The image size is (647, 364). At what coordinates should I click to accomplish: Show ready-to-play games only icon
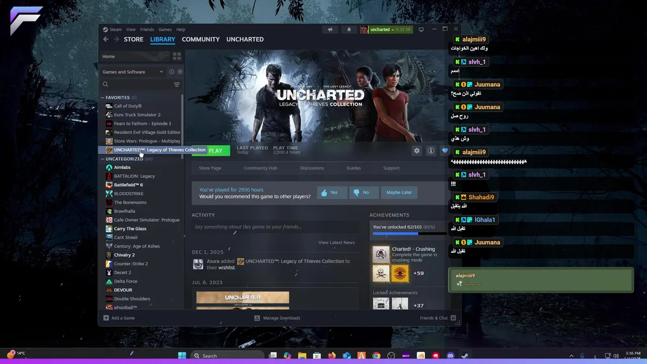point(180,72)
